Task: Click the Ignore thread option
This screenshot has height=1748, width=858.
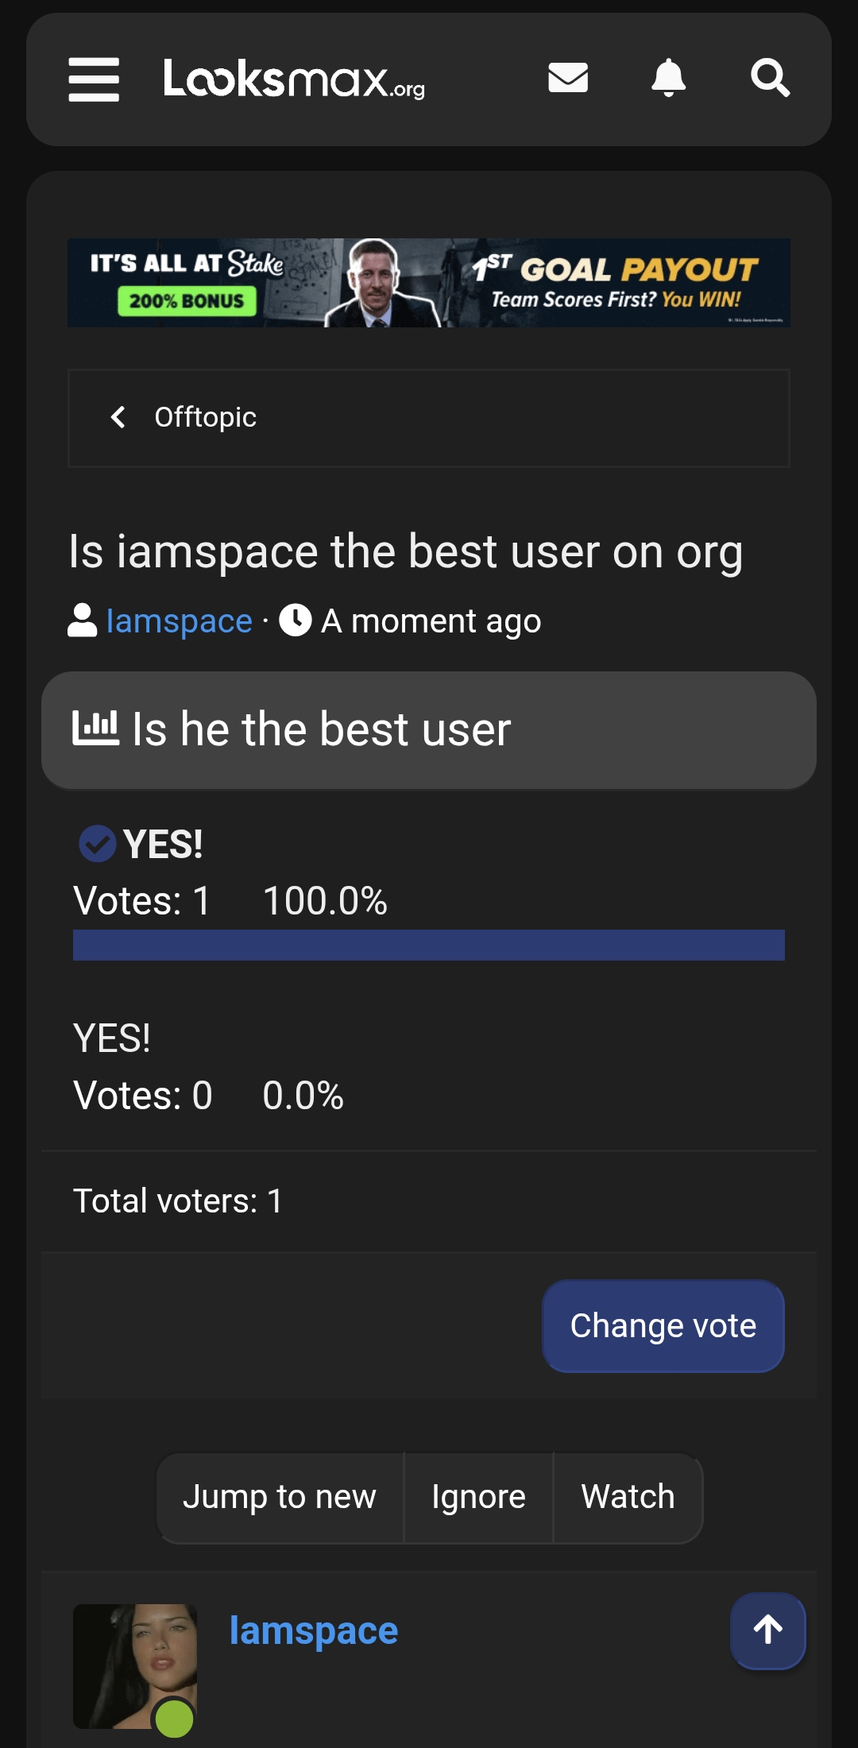Action: pyautogui.click(x=478, y=1497)
